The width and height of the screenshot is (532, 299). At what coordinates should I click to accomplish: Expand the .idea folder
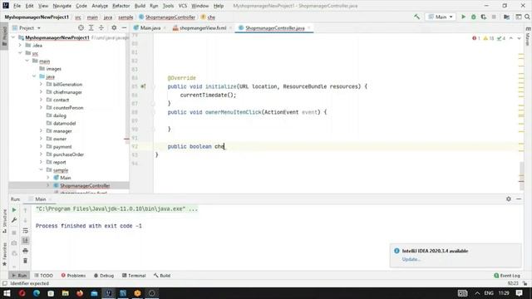pyautogui.click(x=20, y=45)
